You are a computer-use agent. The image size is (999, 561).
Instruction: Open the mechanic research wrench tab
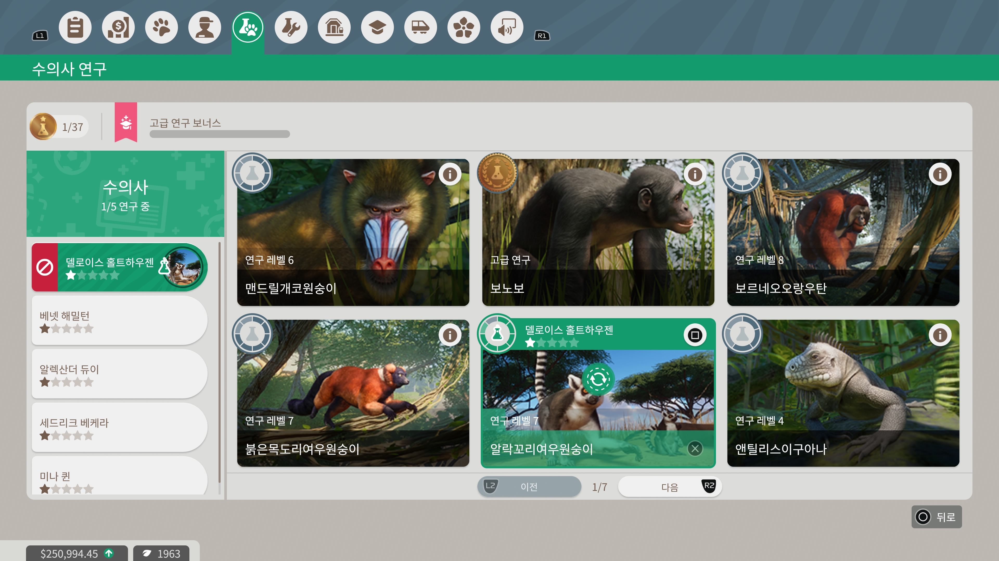(x=291, y=28)
